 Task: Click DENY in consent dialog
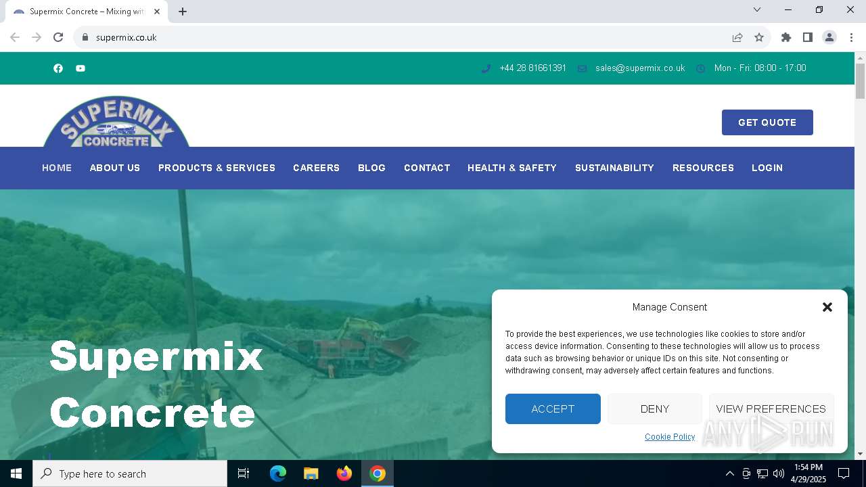point(655,409)
